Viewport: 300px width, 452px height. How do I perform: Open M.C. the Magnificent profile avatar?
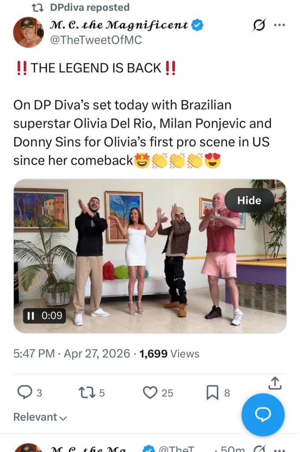pyautogui.click(x=28, y=32)
